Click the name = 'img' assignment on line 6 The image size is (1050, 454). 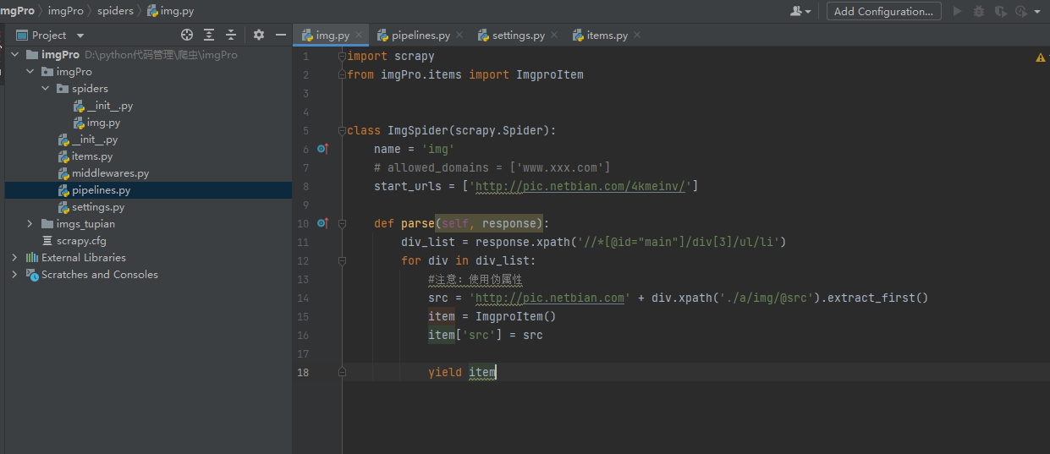(415, 149)
